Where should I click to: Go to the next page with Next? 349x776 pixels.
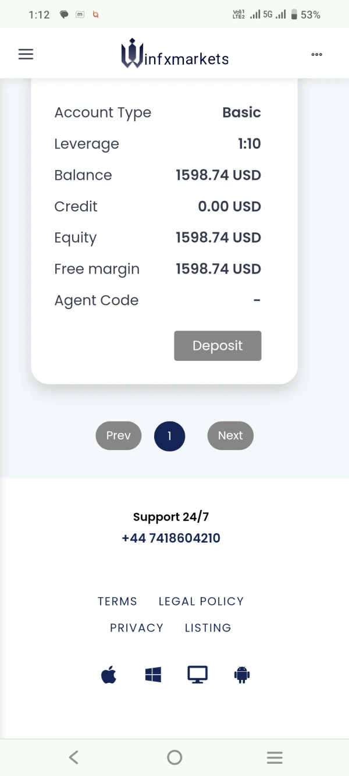point(230,435)
